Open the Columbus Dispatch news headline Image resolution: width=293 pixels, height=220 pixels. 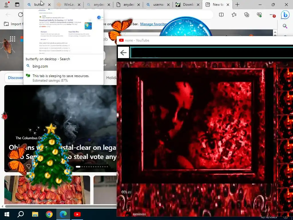pos(63,152)
